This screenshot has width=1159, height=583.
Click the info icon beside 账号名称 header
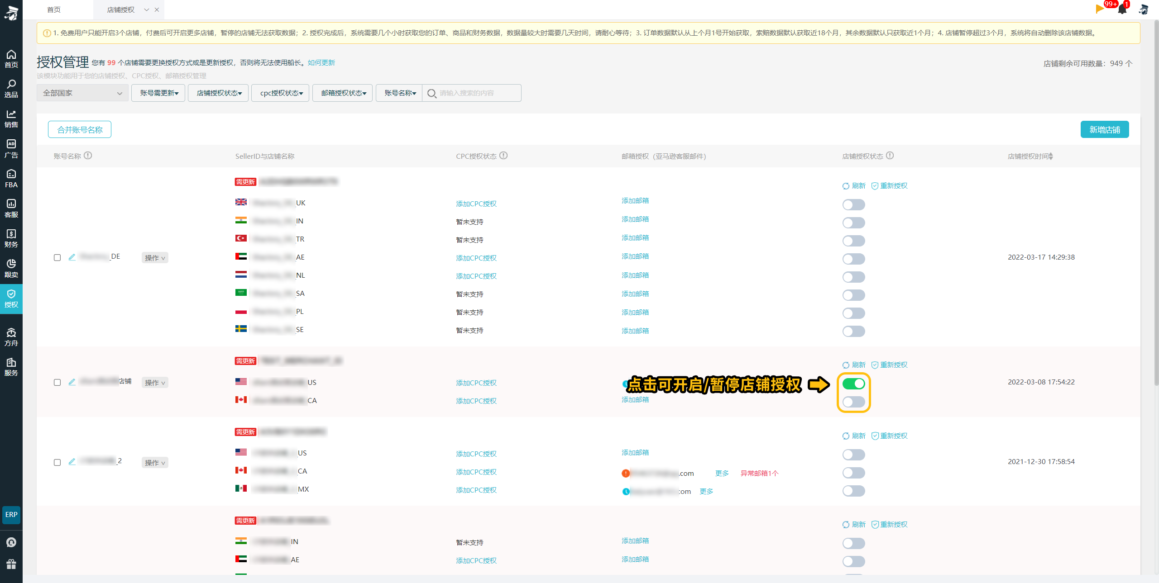88,156
